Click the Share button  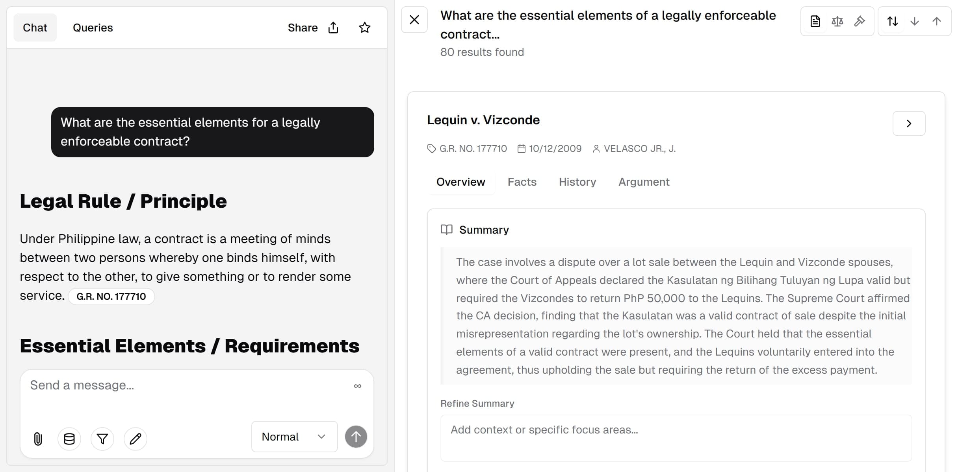tap(313, 28)
